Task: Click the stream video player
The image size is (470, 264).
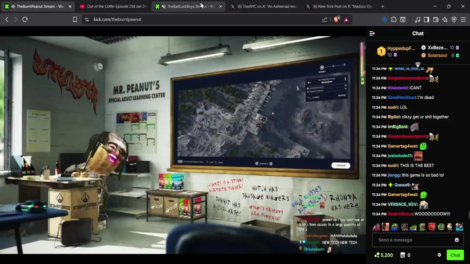Action: [182, 145]
